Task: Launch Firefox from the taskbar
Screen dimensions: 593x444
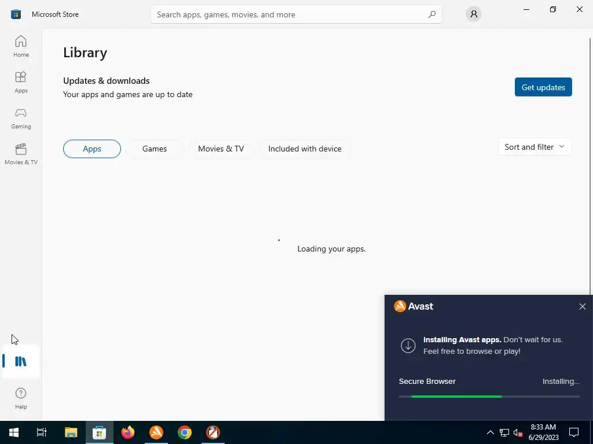Action: (128, 432)
